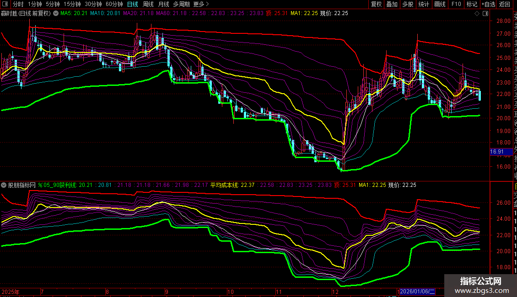
Task: Click month 12 on the time axis
Action: pyautogui.click(x=335, y=292)
